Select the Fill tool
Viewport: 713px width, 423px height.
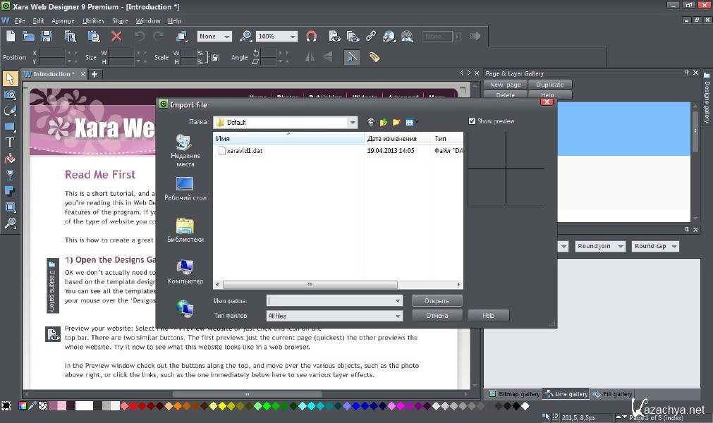tap(10, 159)
